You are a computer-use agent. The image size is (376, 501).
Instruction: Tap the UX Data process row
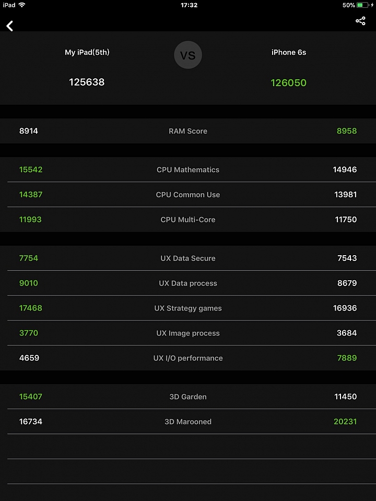pos(188,283)
